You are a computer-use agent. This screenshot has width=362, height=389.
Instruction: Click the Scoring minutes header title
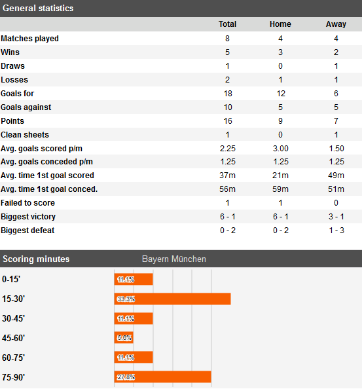[x=36, y=259]
